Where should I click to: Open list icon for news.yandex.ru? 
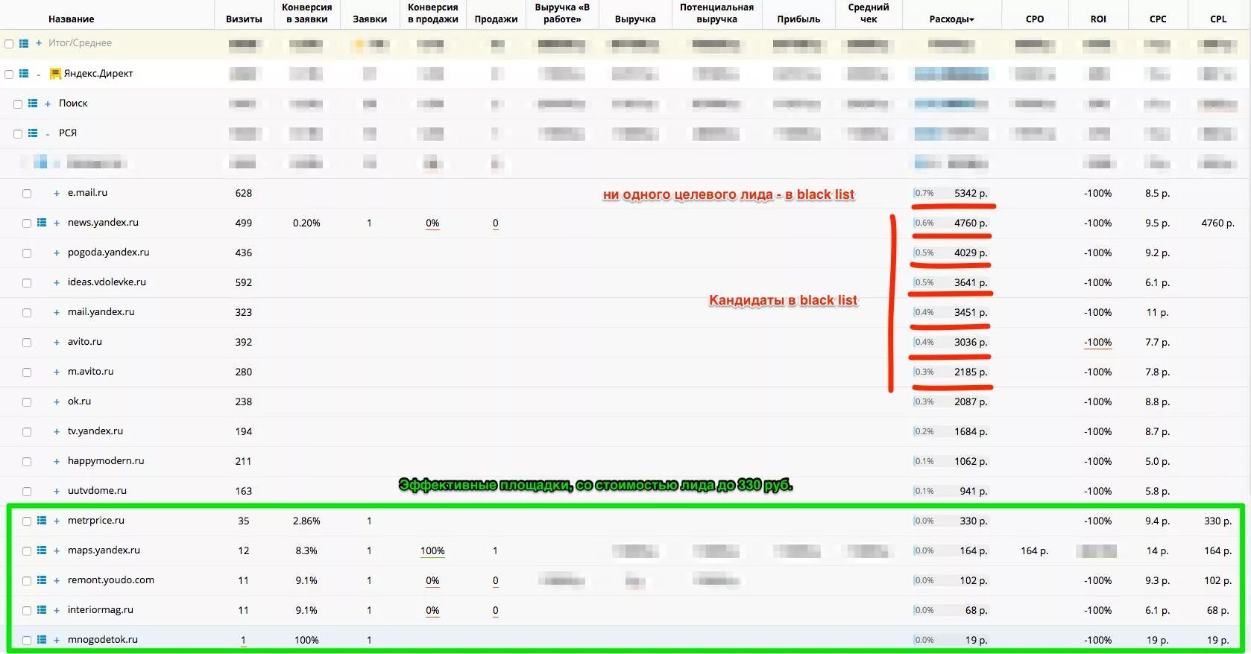(42, 222)
